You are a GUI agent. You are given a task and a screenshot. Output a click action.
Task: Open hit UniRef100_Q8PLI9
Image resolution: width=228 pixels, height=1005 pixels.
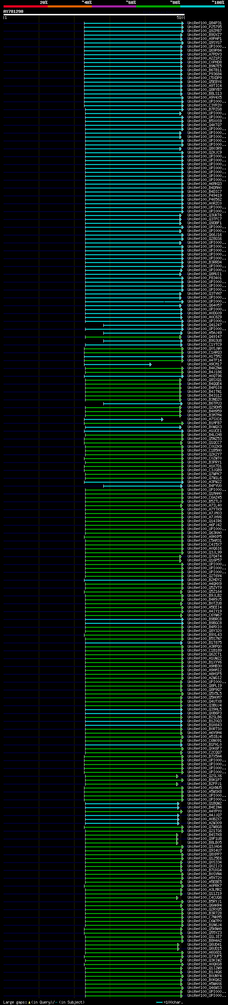pyautogui.click(x=204, y=686)
